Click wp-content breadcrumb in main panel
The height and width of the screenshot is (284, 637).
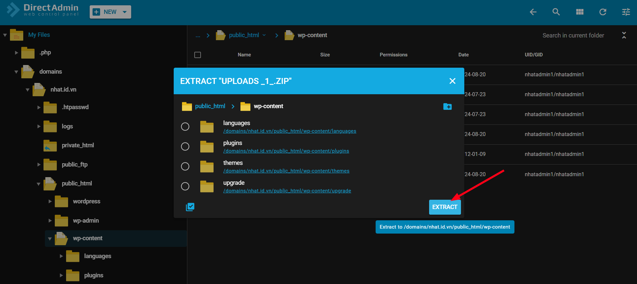tap(312, 35)
